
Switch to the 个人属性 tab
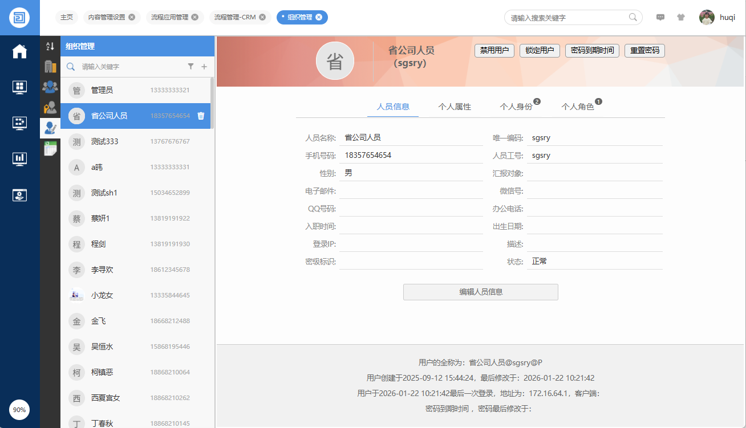tap(454, 107)
